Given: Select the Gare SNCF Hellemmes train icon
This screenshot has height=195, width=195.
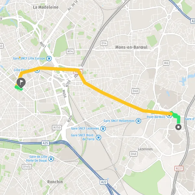Looking at the screenshot, I should coord(138,121).
